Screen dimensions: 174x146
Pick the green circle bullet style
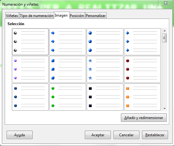coord(68,97)
